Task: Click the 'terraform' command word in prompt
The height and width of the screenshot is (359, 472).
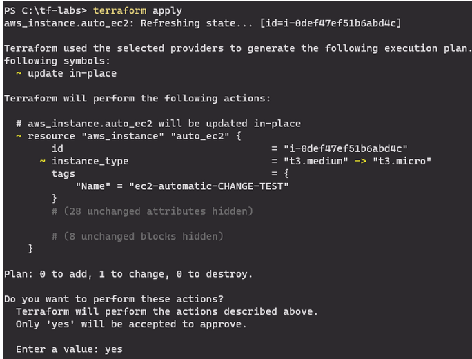Action: tap(120, 11)
